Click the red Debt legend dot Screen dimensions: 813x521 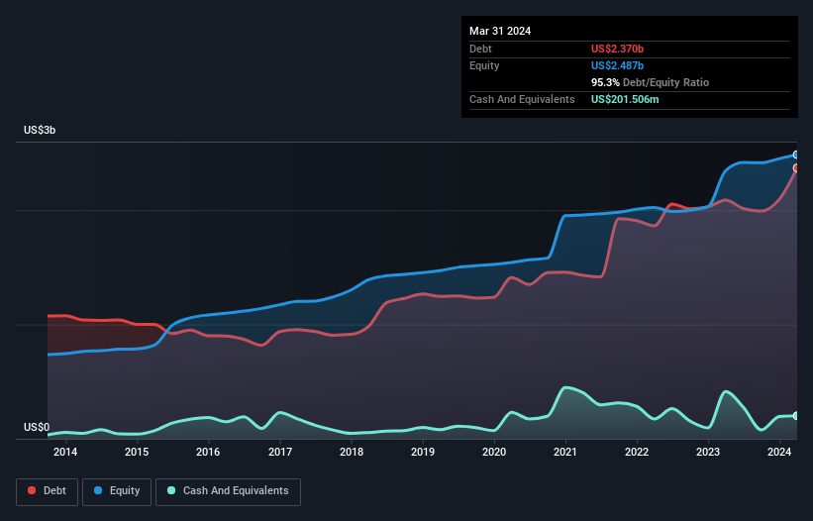(32, 490)
